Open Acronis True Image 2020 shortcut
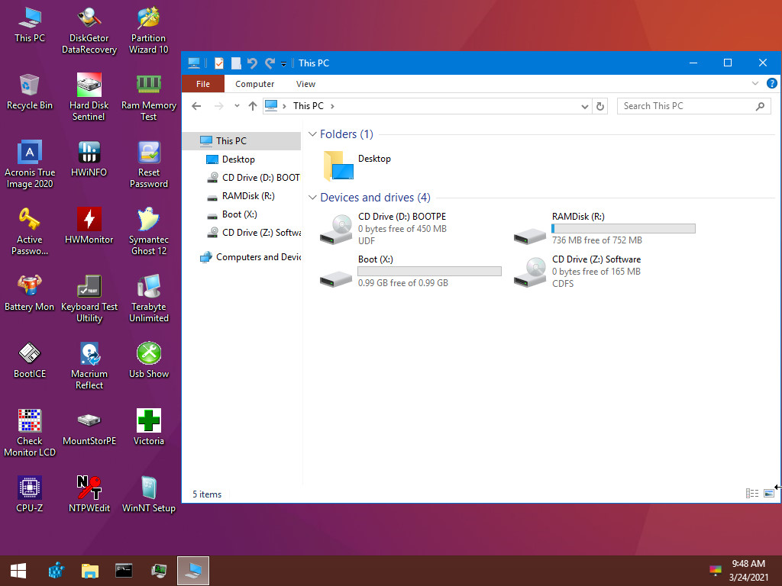Image resolution: width=782 pixels, height=586 pixels. 30,165
